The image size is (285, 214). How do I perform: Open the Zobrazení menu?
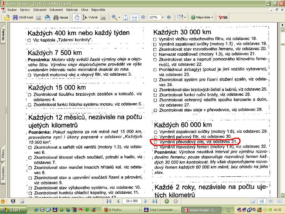(40, 9)
